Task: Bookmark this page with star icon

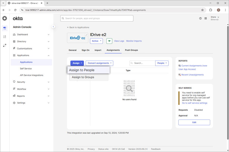Action: pyautogui.click(x=202, y=10)
